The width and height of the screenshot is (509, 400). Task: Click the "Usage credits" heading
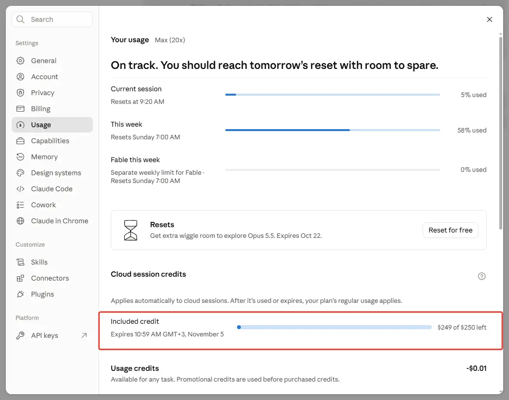pyautogui.click(x=135, y=368)
